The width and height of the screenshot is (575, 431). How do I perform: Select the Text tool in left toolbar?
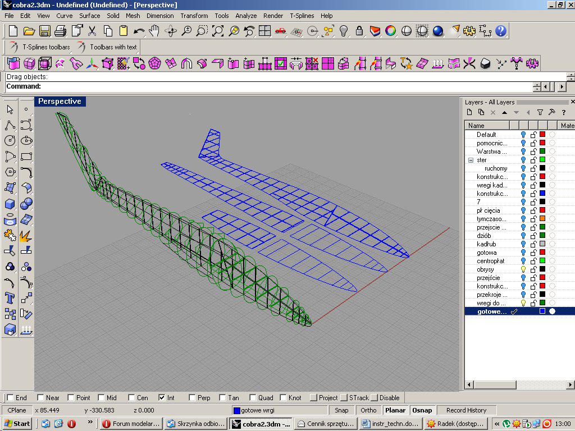point(10,297)
